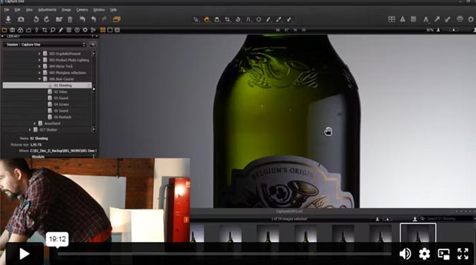
Task: Open video settings gear in player bar
Action: pos(424,253)
